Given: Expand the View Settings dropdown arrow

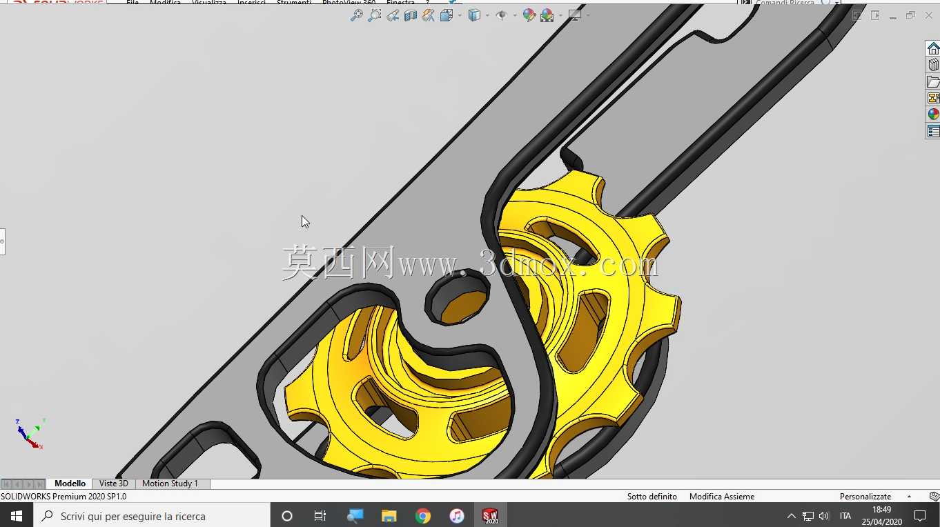Looking at the screenshot, I should coord(588,15).
